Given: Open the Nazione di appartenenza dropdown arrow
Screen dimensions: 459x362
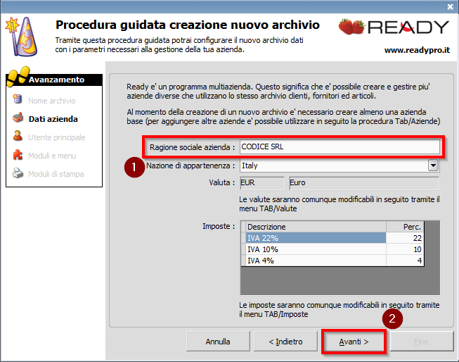Looking at the screenshot, I should click(x=433, y=166).
